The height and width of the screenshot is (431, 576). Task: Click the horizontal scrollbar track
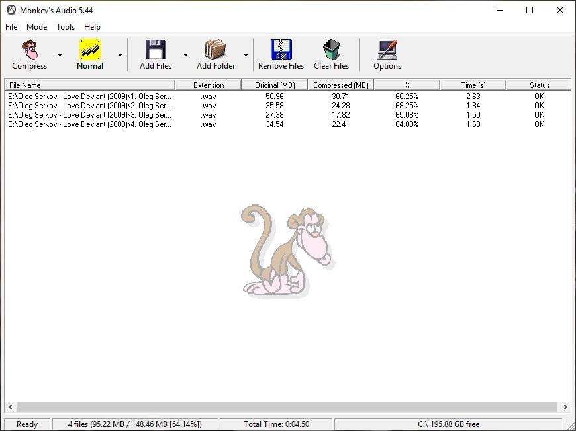click(287, 407)
